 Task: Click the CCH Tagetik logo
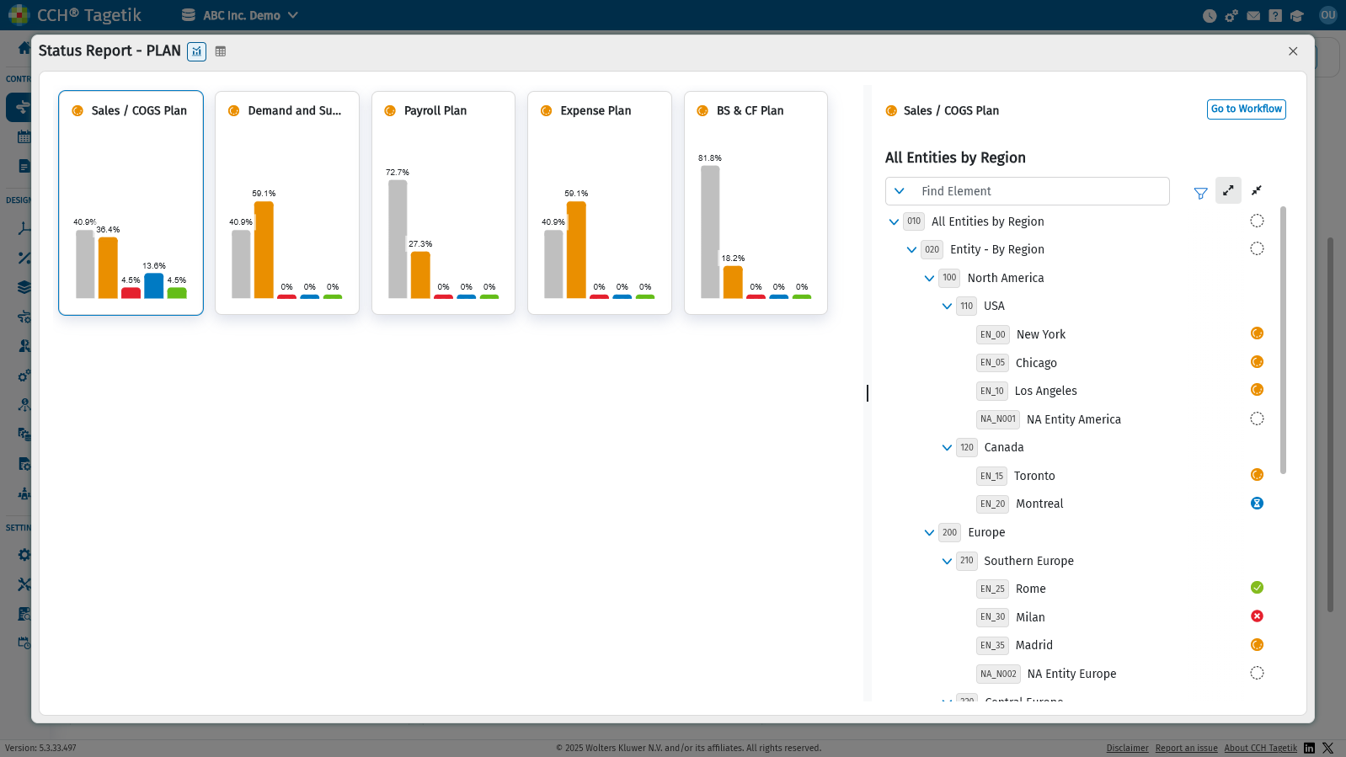pyautogui.click(x=74, y=15)
